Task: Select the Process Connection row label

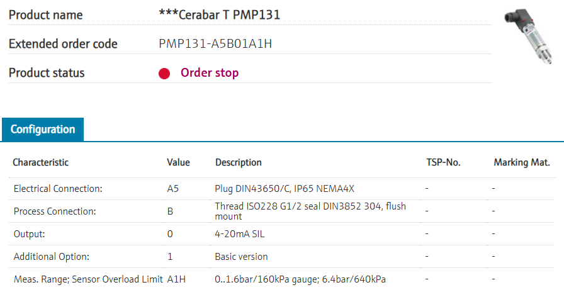Action: (55, 211)
